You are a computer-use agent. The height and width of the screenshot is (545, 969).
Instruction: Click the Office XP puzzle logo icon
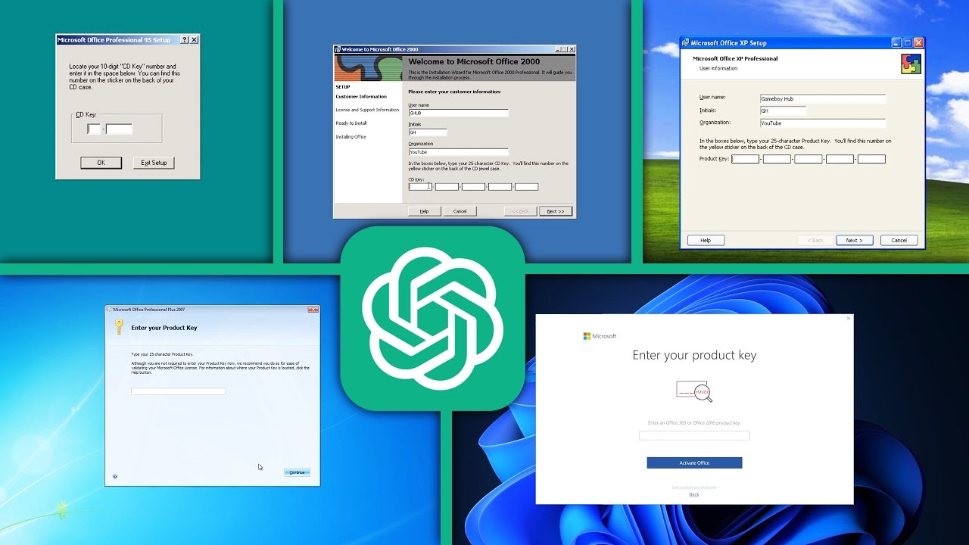[x=911, y=64]
